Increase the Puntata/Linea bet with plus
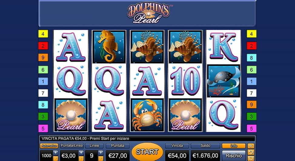Screen dimensions: 295x161 click(x=81, y=153)
